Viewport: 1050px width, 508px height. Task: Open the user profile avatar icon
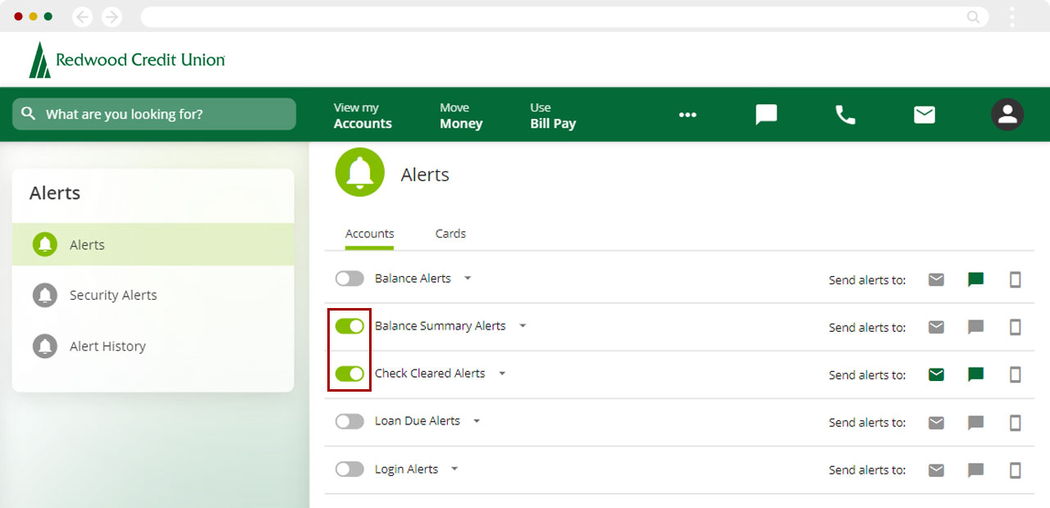(1007, 115)
